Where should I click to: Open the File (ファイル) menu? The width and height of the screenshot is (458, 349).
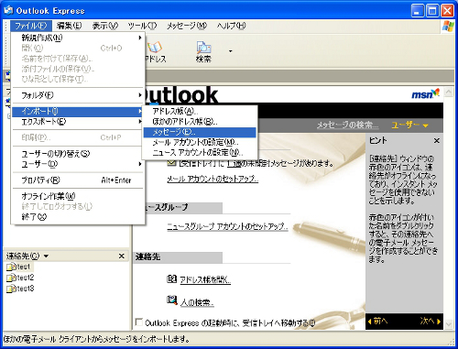click(31, 26)
